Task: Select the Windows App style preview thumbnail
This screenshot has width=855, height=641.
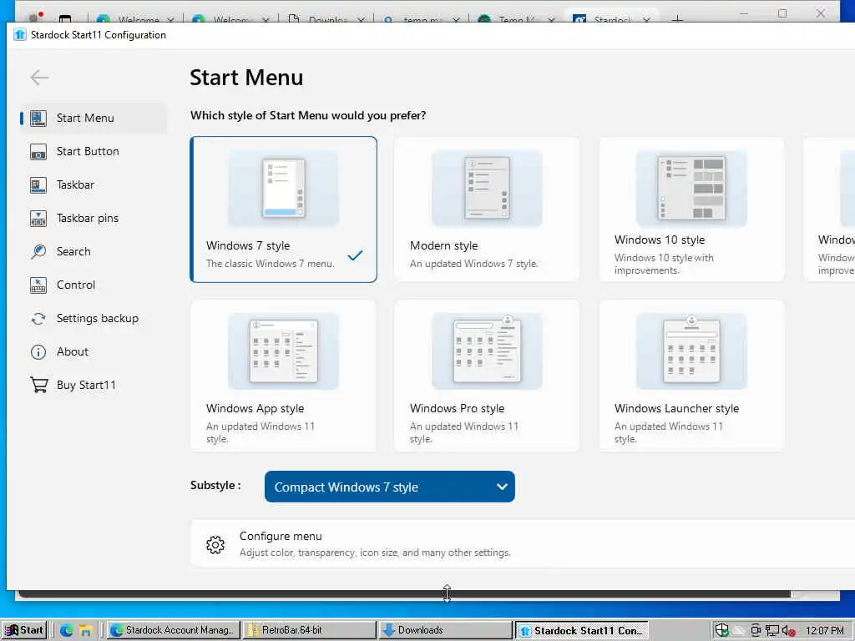Action: [284, 351]
